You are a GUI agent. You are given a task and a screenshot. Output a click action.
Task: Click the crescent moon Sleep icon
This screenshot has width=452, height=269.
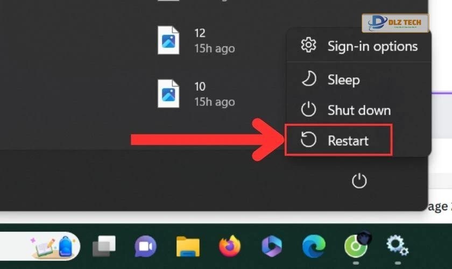[308, 80]
